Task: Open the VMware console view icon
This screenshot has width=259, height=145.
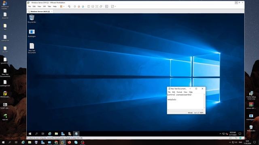Action: pos(107,6)
